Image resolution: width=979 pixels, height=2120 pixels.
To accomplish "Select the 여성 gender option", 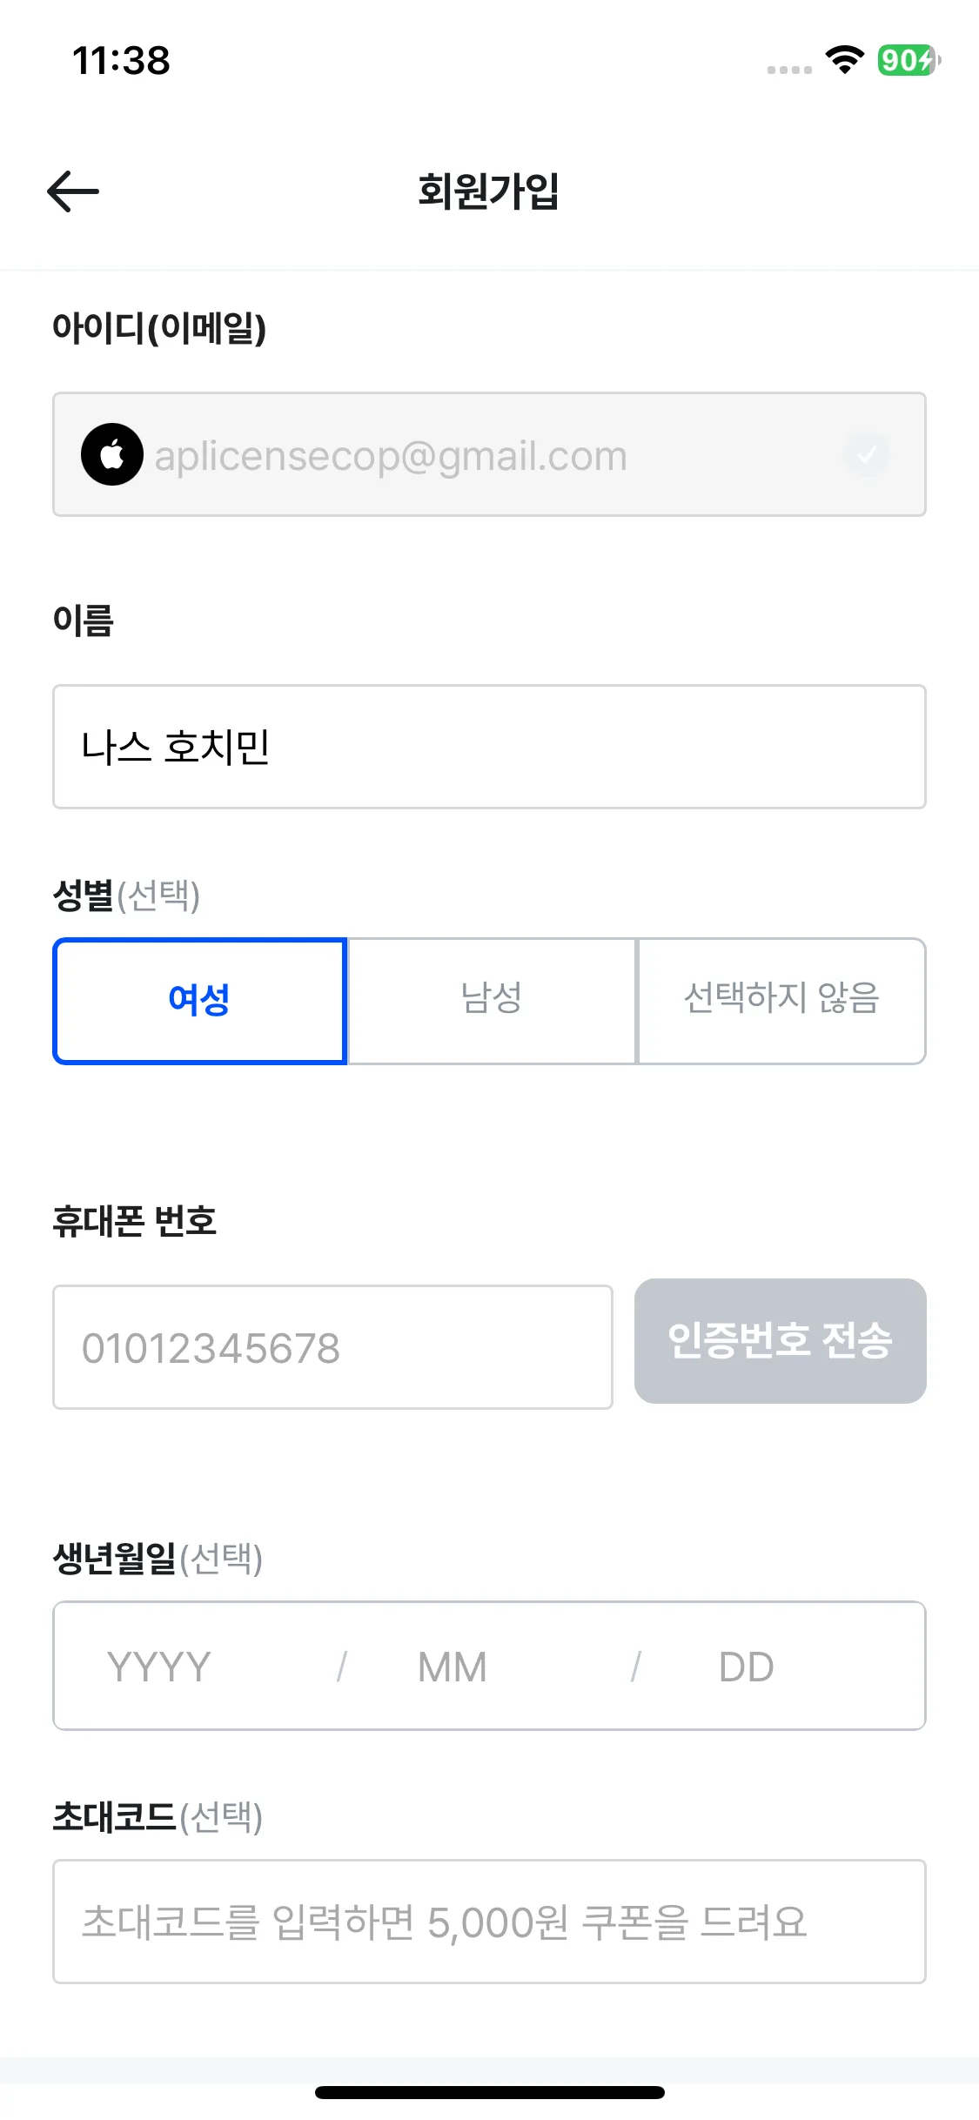I will point(199,1001).
